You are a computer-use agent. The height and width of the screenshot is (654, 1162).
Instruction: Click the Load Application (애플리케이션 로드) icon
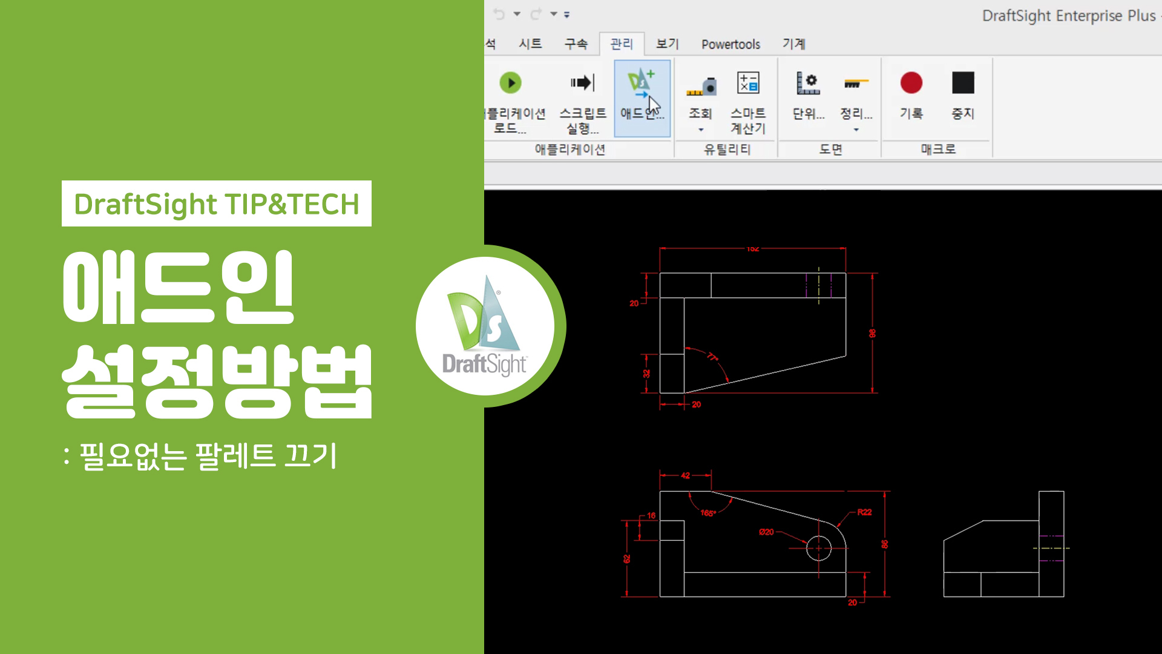point(510,83)
